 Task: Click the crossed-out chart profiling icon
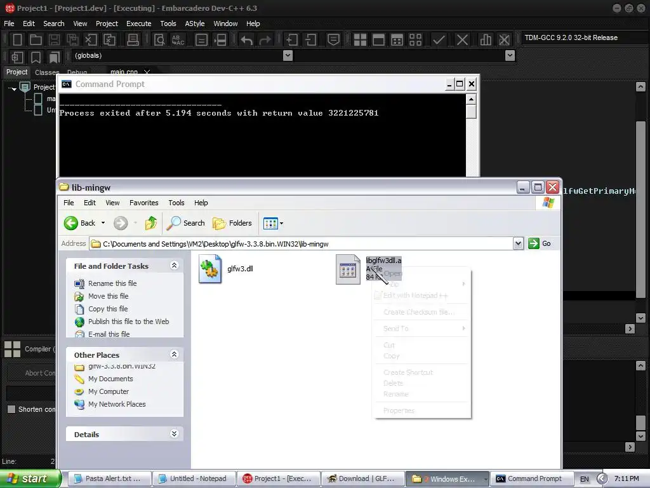[x=504, y=40]
